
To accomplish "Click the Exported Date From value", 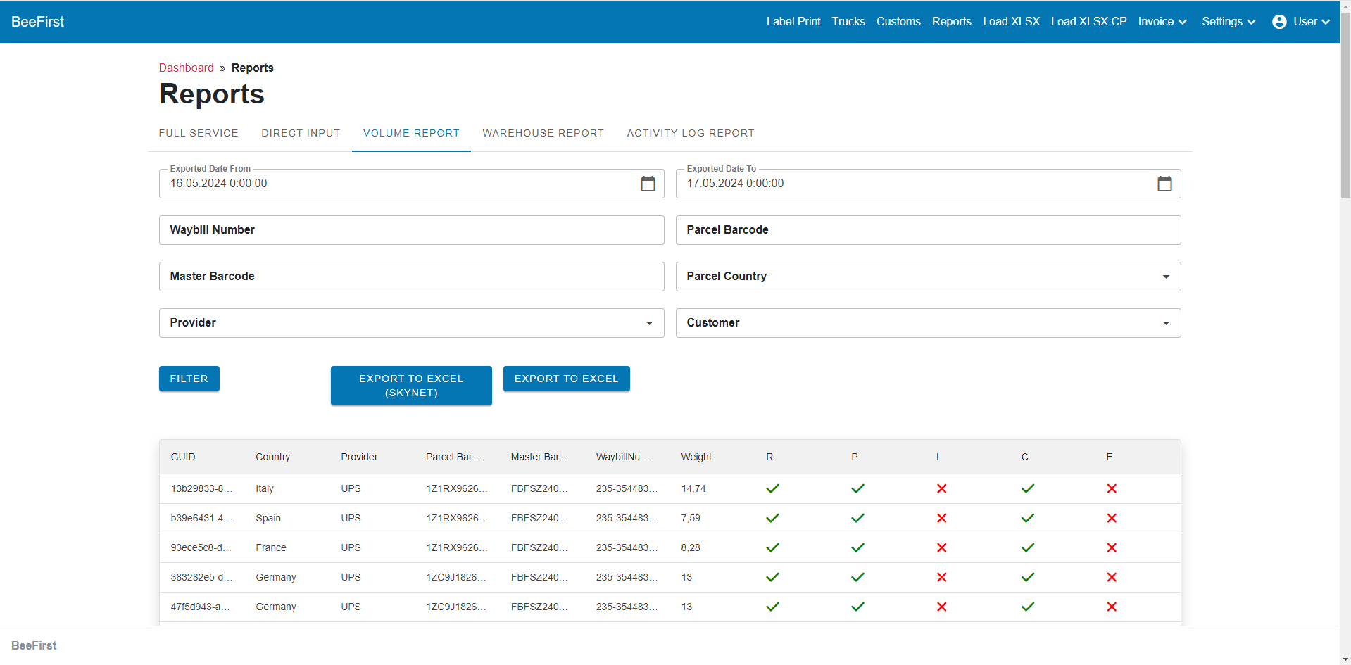I will pos(218,184).
